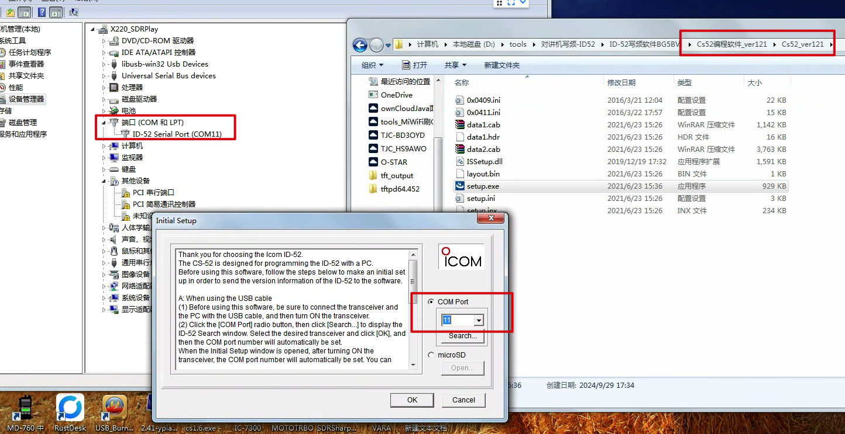
Task: Expand the DVD/CD-ROM 驱动器 node
Action: (104, 41)
